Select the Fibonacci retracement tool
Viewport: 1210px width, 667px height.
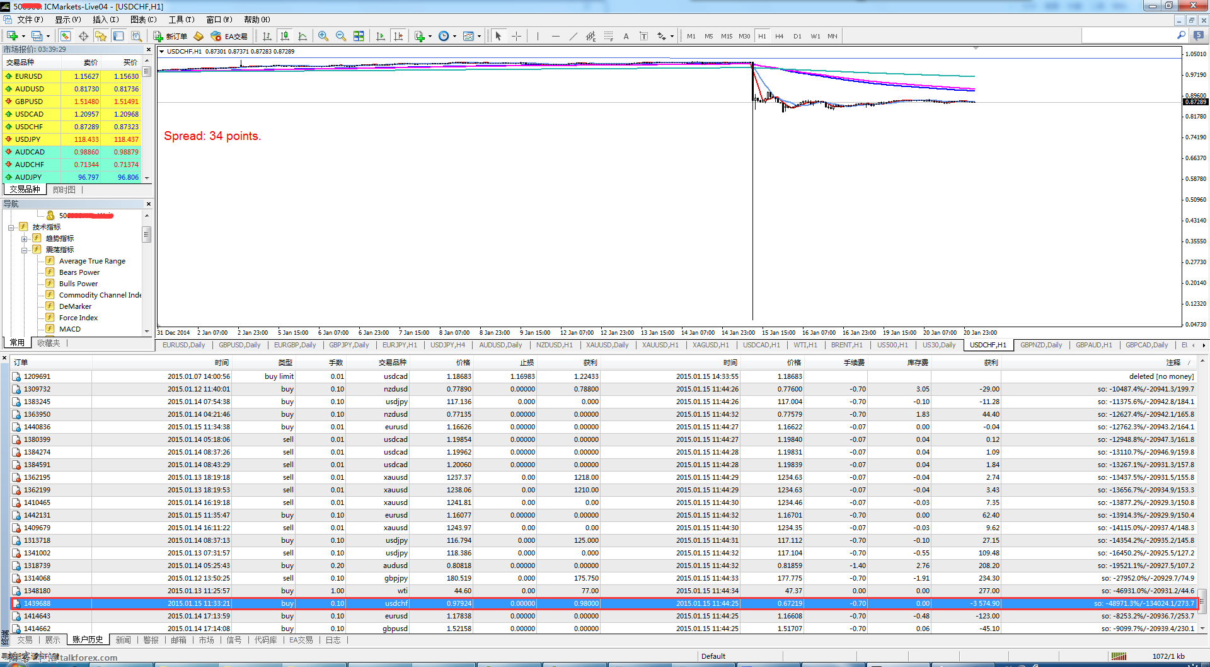pyautogui.click(x=608, y=36)
